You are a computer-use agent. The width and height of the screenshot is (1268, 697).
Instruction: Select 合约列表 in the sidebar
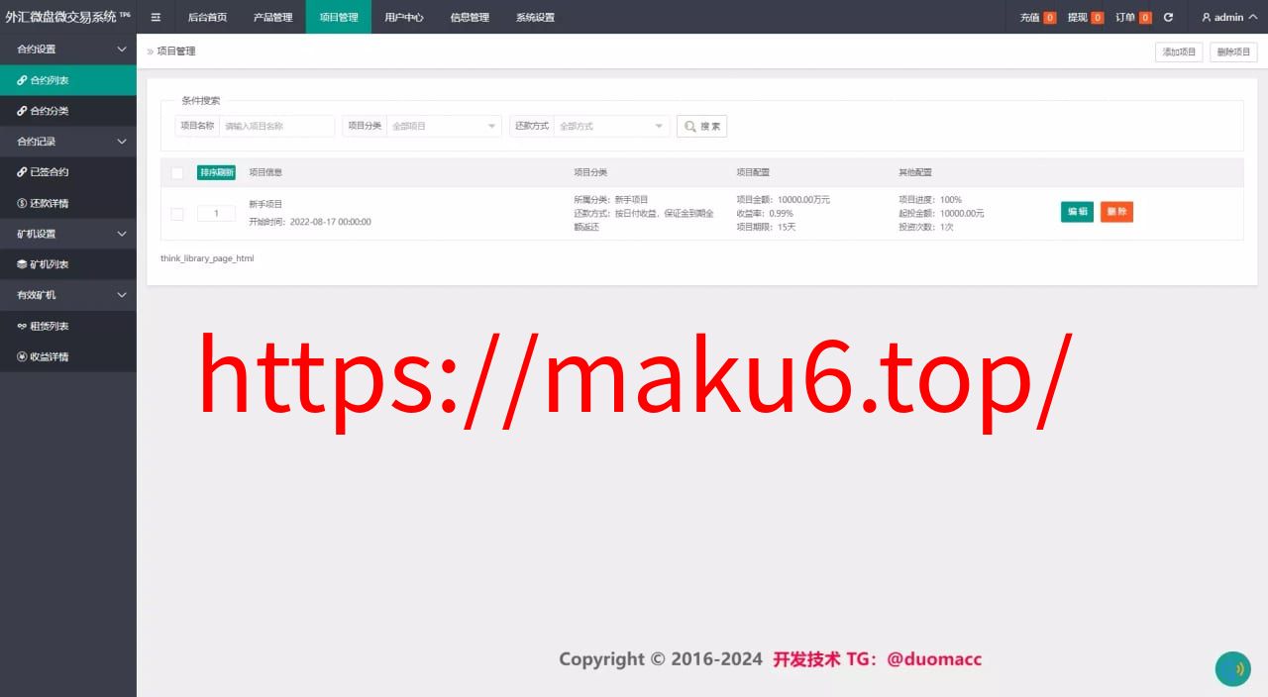tap(68, 80)
